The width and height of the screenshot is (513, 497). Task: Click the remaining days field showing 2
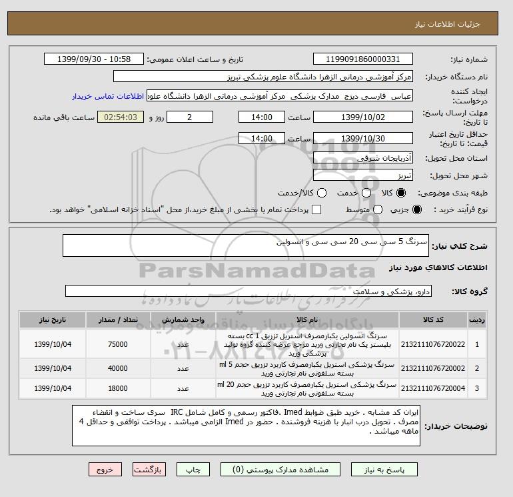[190, 117]
